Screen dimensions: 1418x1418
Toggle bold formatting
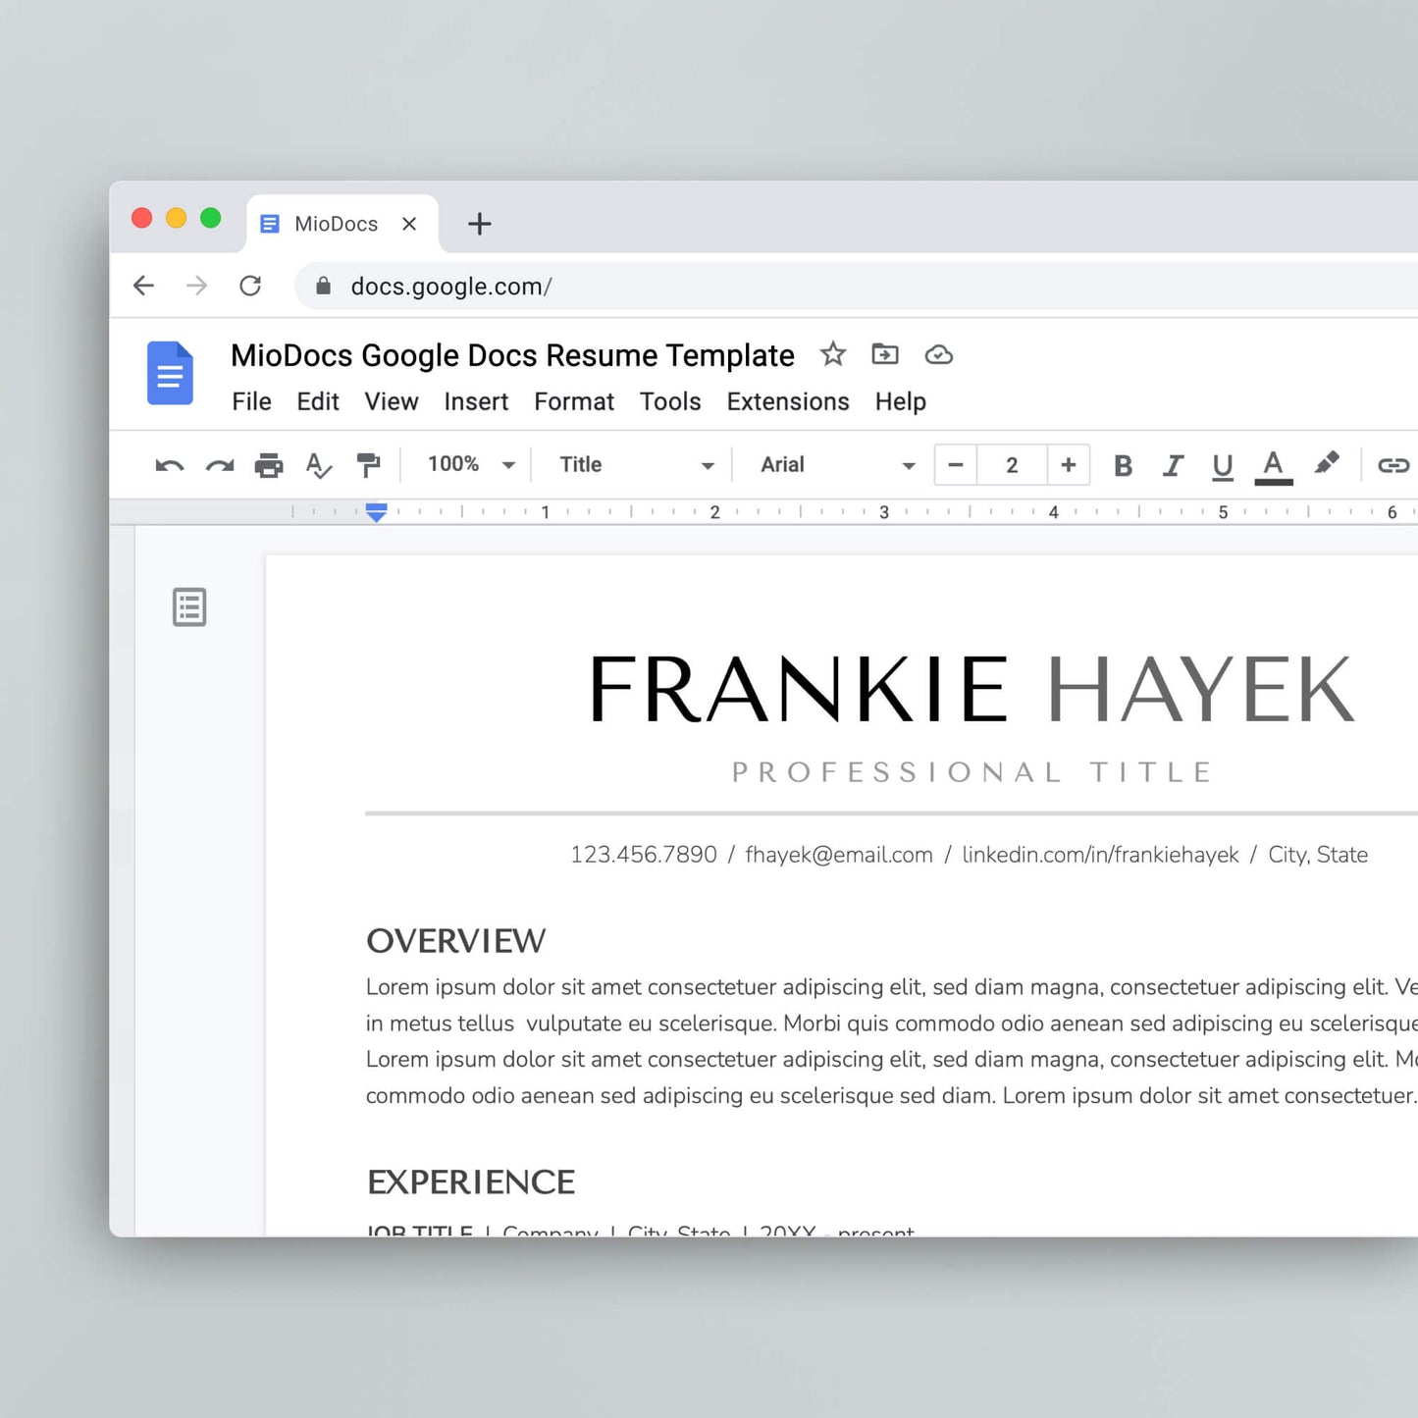pos(1124,465)
